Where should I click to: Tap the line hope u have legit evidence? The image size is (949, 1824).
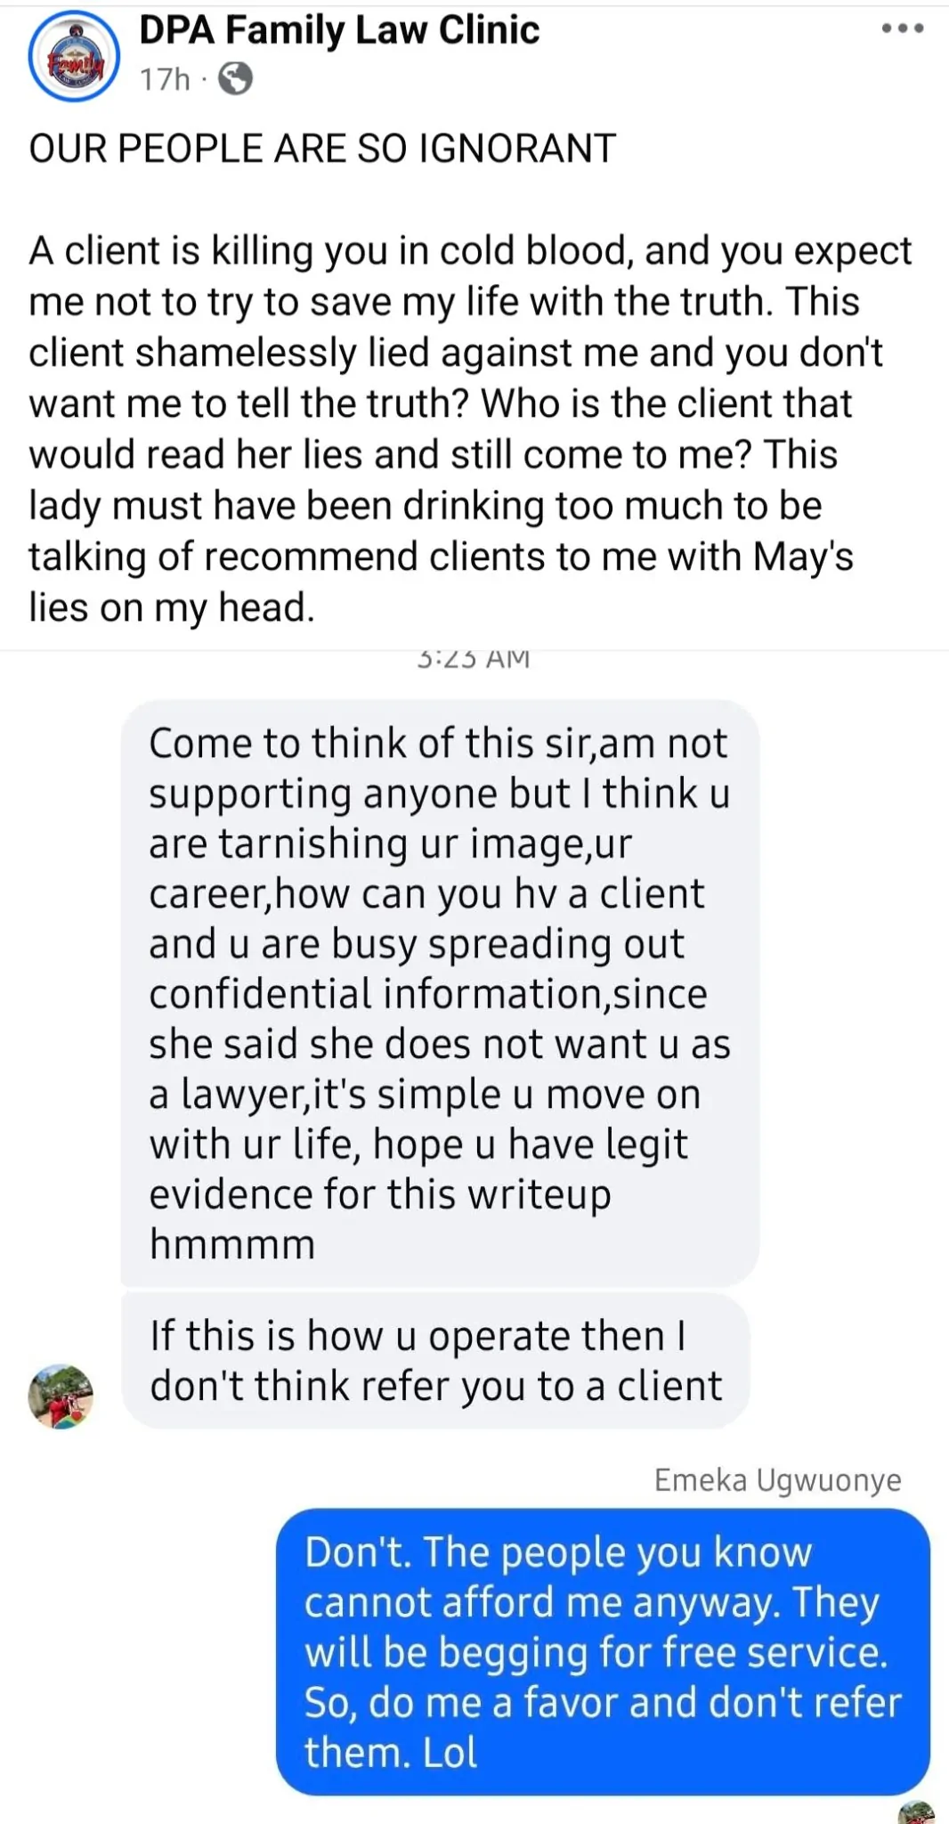click(x=418, y=1169)
